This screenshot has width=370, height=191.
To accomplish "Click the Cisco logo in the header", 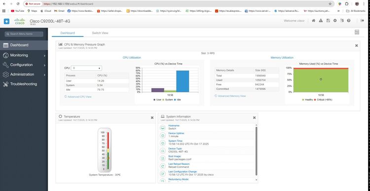I will pos(20,22).
